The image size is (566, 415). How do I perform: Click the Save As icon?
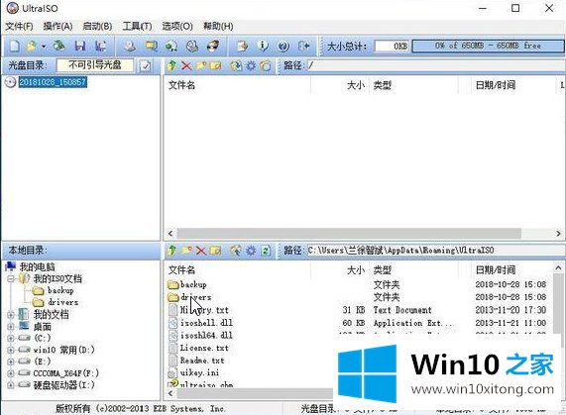(100, 47)
